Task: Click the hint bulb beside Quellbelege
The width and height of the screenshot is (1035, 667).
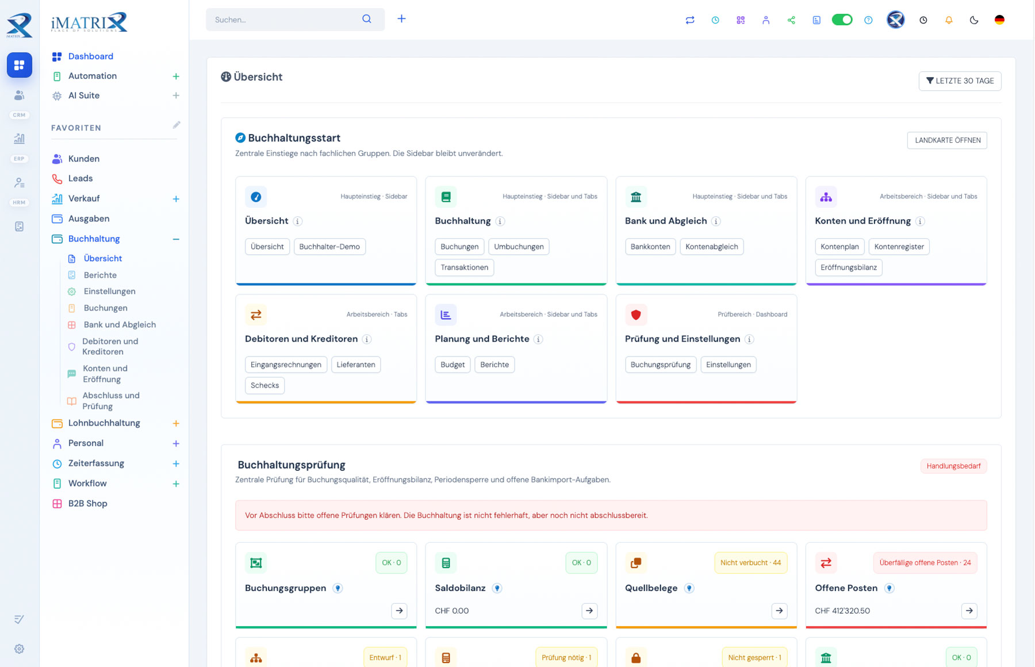Action: click(x=689, y=588)
